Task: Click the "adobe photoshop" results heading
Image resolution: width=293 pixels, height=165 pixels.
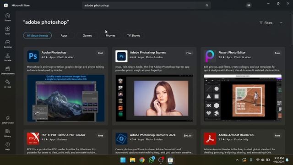Action: (46, 22)
